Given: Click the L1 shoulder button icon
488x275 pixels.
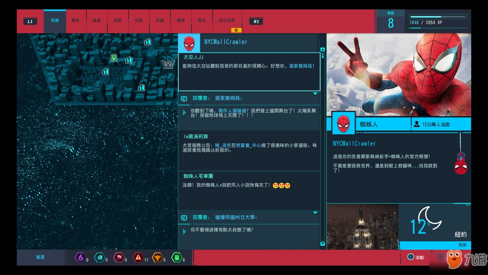Looking at the screenshot, I should pyautogui.click(x=30, y=21).
